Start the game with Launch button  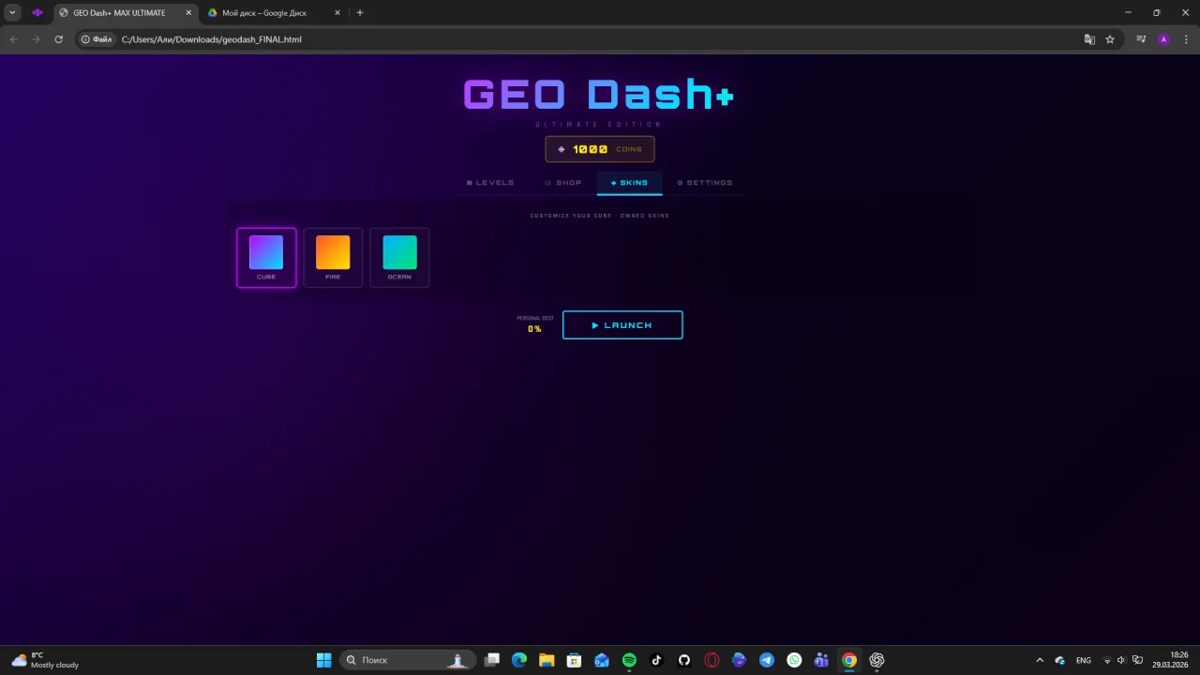(622, 325)
